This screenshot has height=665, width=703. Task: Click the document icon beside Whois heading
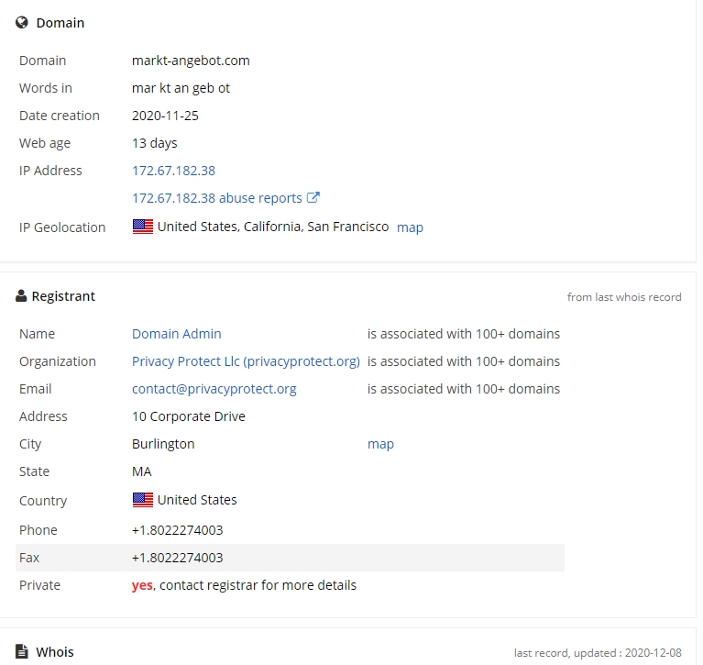click(x=22, y=651)
